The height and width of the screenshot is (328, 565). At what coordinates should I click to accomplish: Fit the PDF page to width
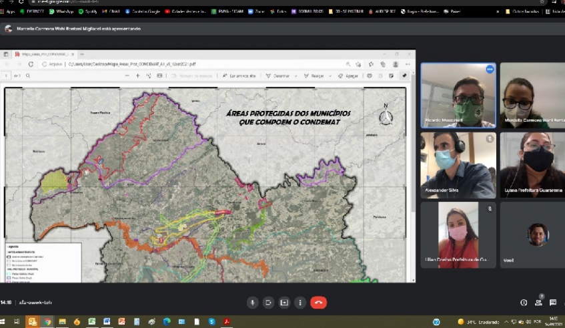click(159, 75)
